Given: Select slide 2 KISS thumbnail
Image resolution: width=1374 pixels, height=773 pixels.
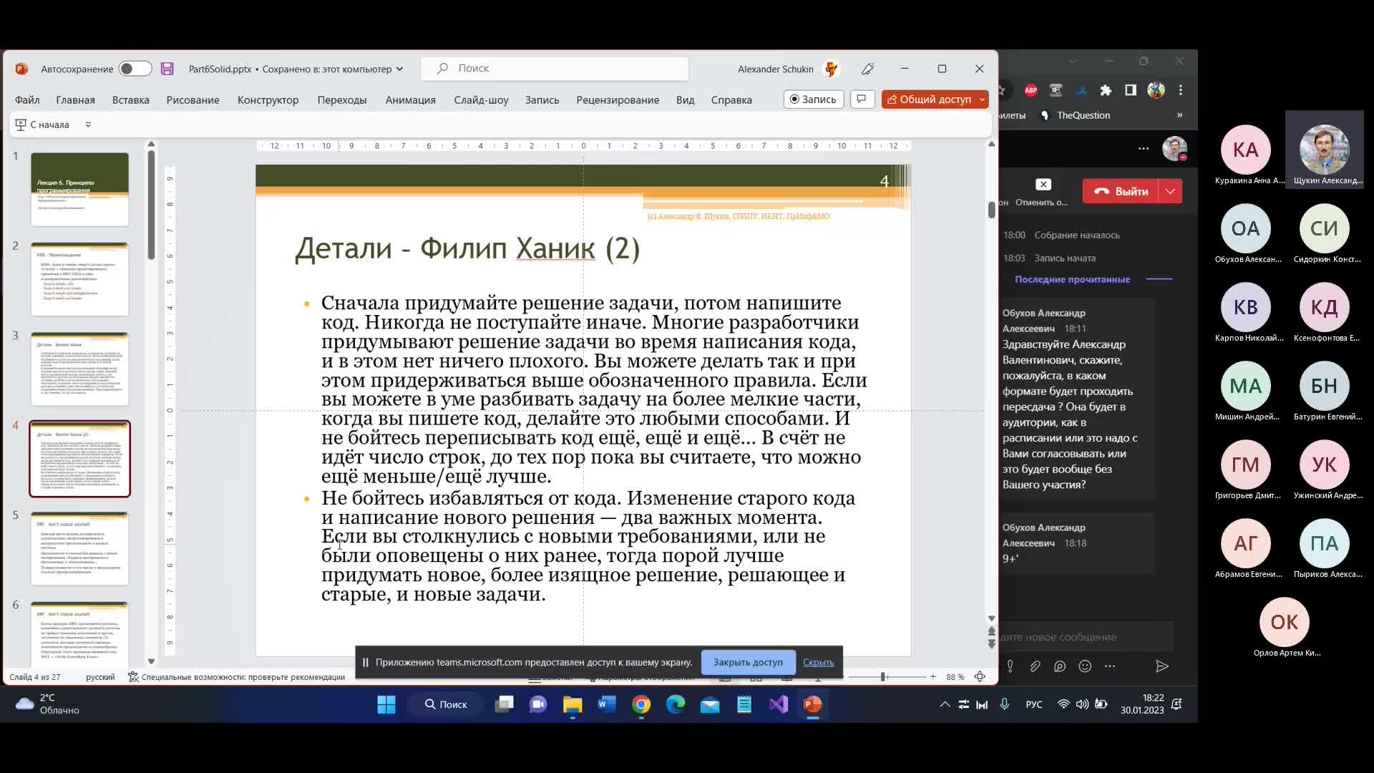Looking at the screenshot, I should [x=79, y=279].
